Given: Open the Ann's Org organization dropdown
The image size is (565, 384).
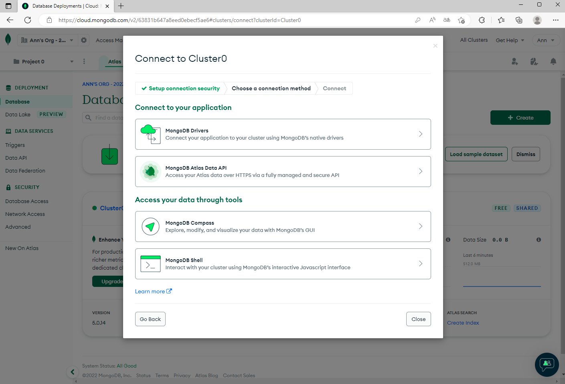Looking at the screenshot, I should tap(47, 40).
